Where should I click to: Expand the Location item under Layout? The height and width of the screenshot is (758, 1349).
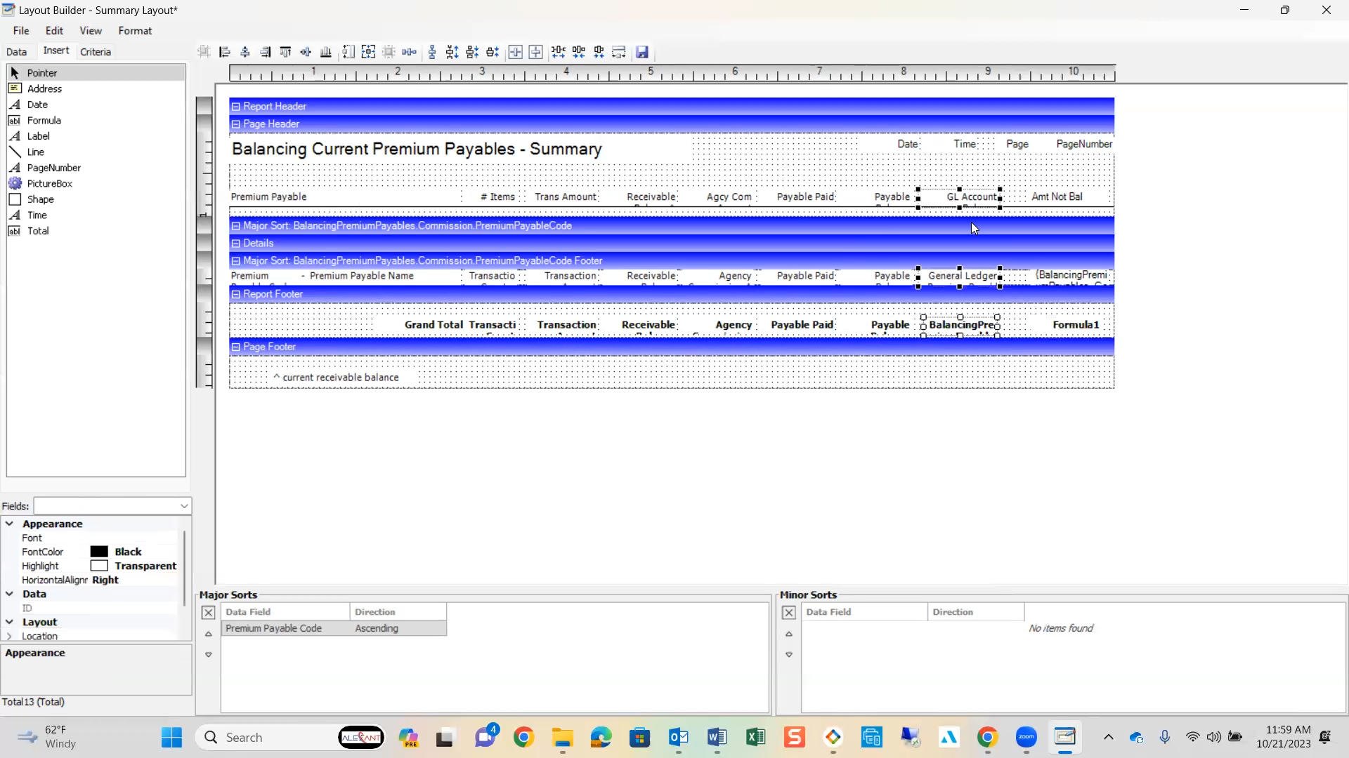10,637
